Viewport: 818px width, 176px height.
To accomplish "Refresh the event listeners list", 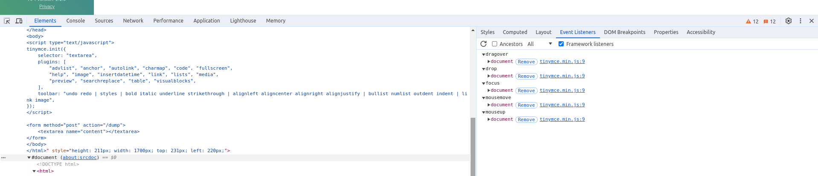I will click(483, 44).
